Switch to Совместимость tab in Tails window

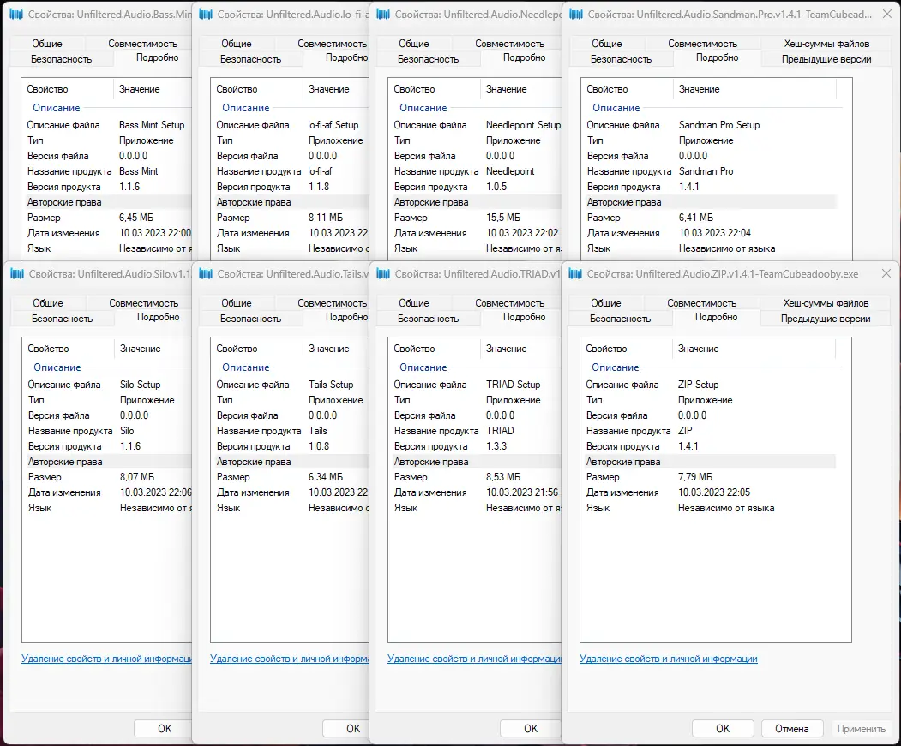point(332,303)
